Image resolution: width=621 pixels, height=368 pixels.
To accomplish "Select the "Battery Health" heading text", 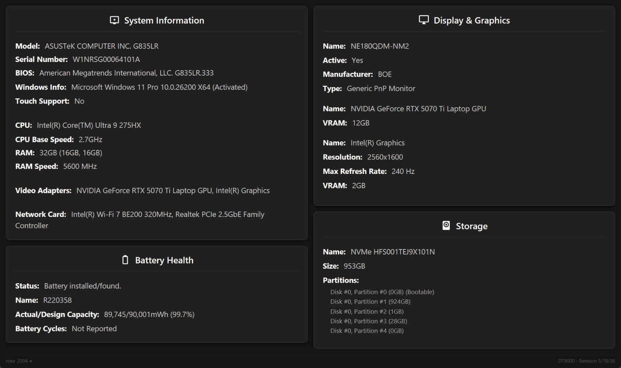I will click(x=164, y=260).
